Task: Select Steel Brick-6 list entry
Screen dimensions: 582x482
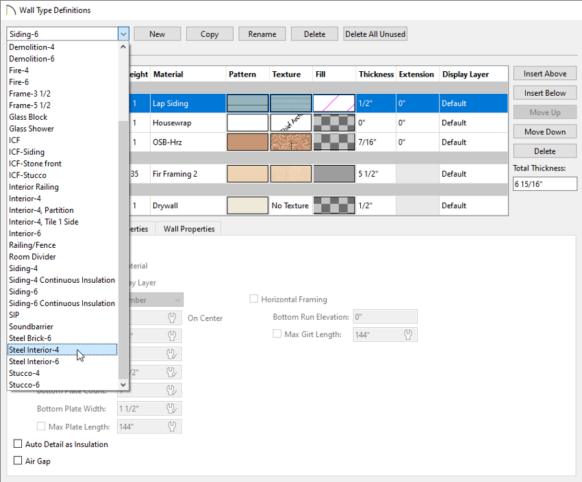Action: 62,338
